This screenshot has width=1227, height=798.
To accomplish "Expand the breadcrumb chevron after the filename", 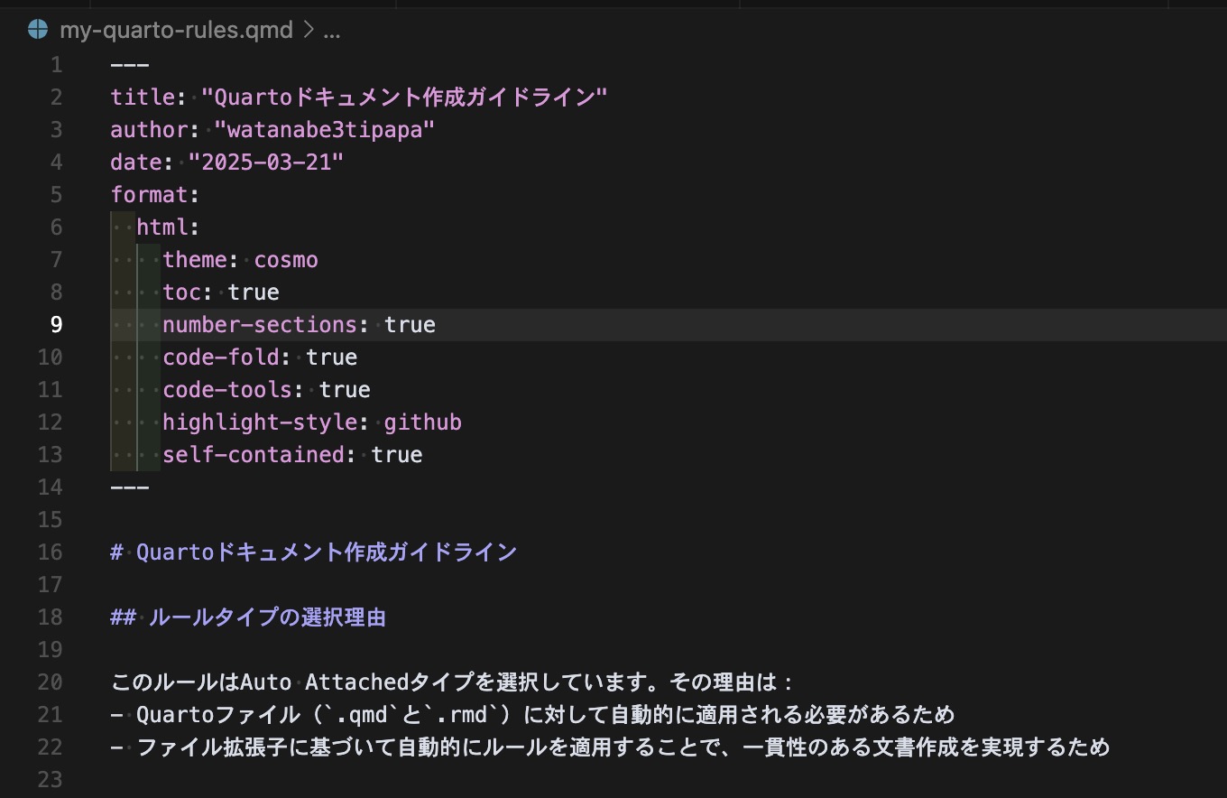I will tap(309, 31).
